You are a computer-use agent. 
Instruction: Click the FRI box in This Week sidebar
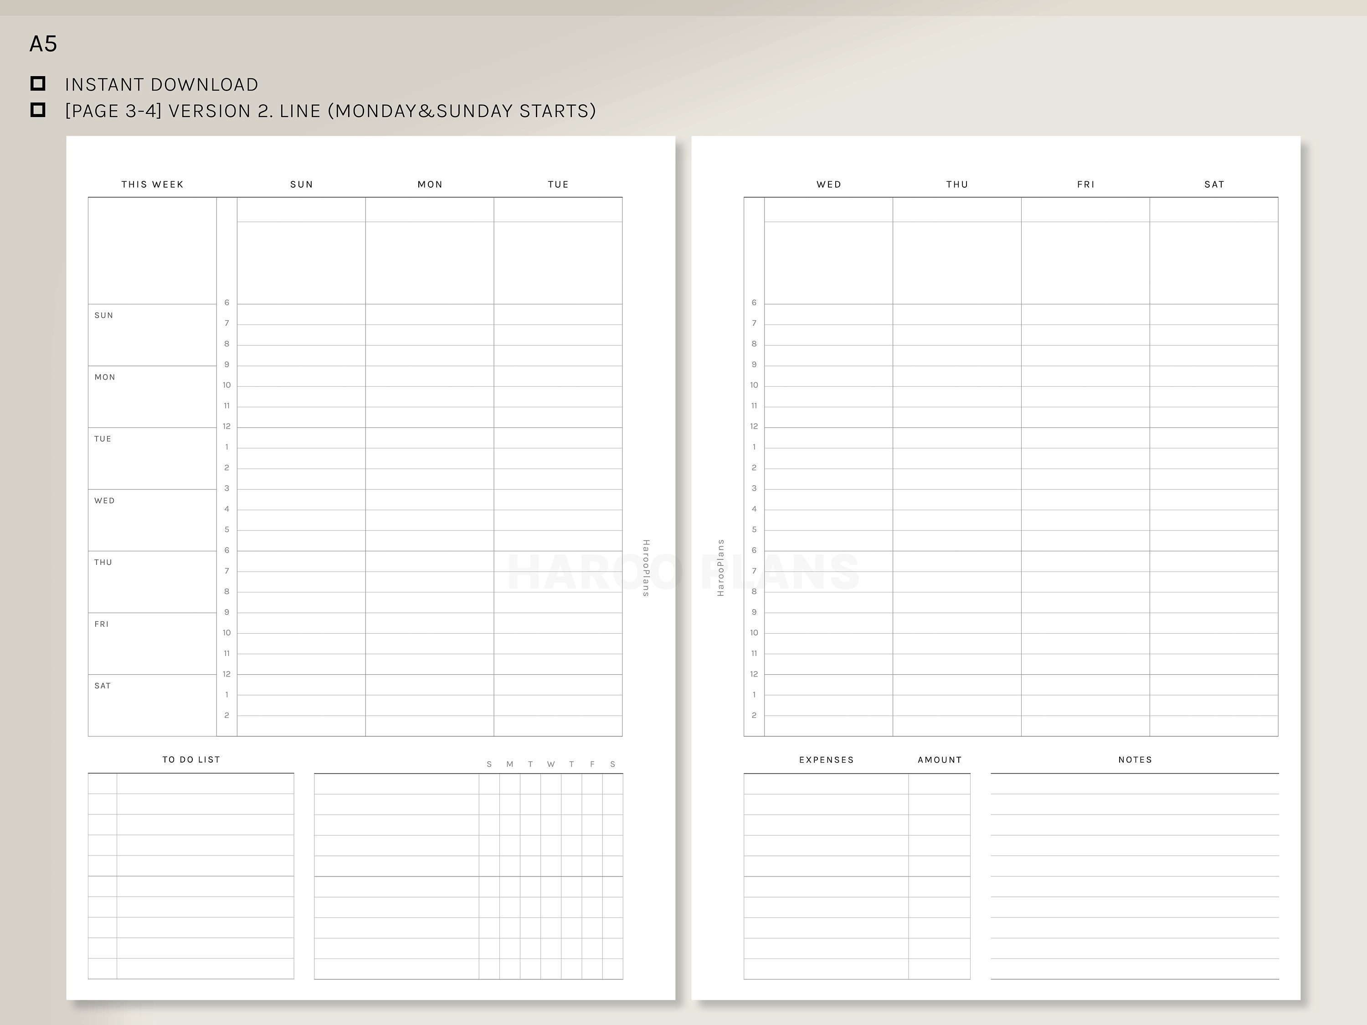152,644
